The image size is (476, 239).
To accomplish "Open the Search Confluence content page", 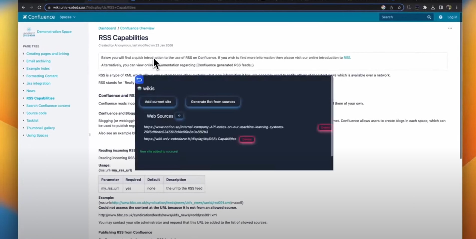I will tap(48, 106).
